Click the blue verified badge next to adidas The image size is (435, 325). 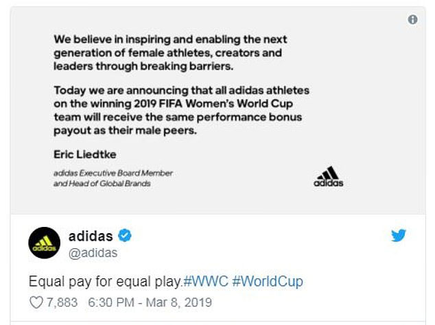(x=125, y=236)
